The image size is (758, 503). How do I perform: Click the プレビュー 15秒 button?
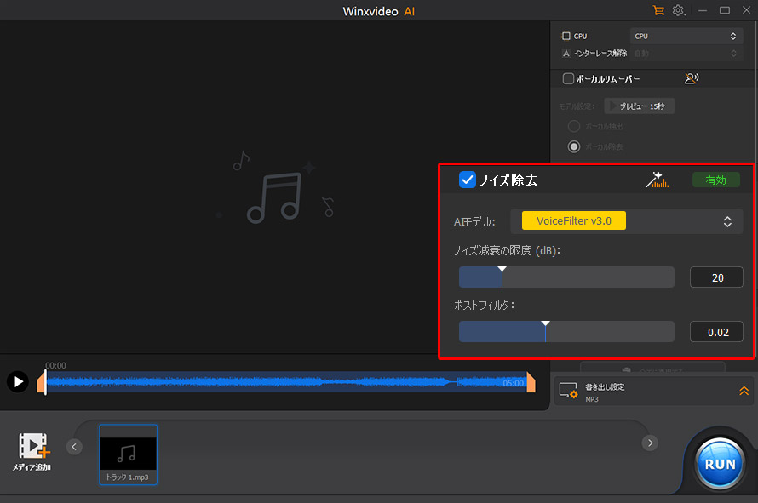click(x=639, y=106)
